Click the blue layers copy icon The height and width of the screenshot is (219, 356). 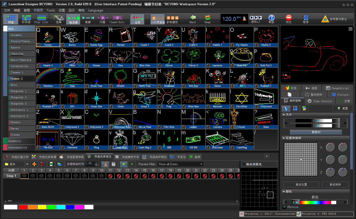[x=60, y=164]
